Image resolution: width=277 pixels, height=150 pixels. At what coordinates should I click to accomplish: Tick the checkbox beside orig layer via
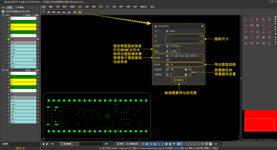[5, 46]
